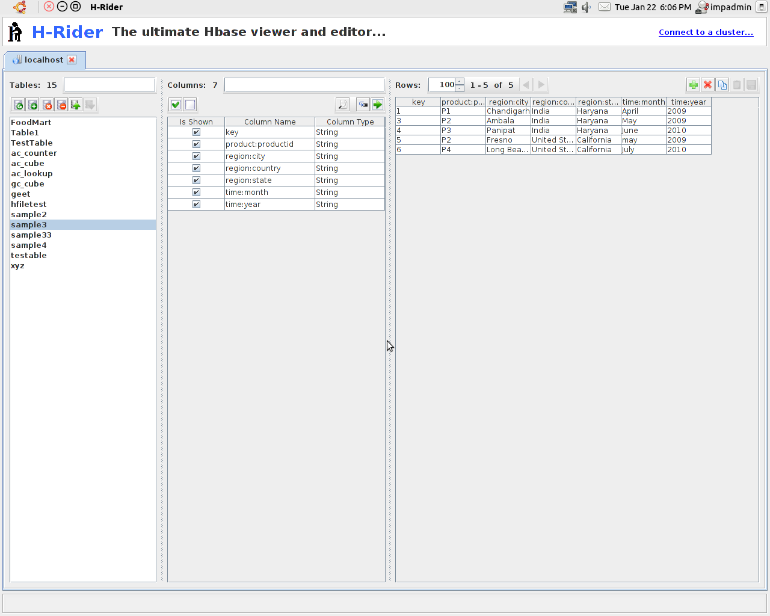The width and height of the screenshot is (770, 616).
Task: Click the disabled save rows icon
Action: click(751, 85)
